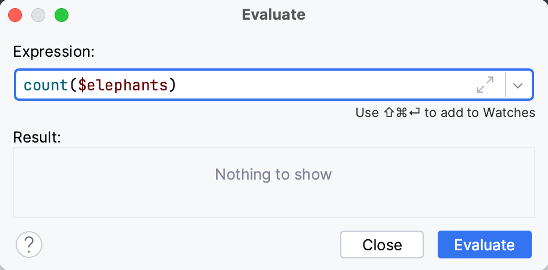Click the Close button
The width and height of the screenshot is (548, 270).
382,245
